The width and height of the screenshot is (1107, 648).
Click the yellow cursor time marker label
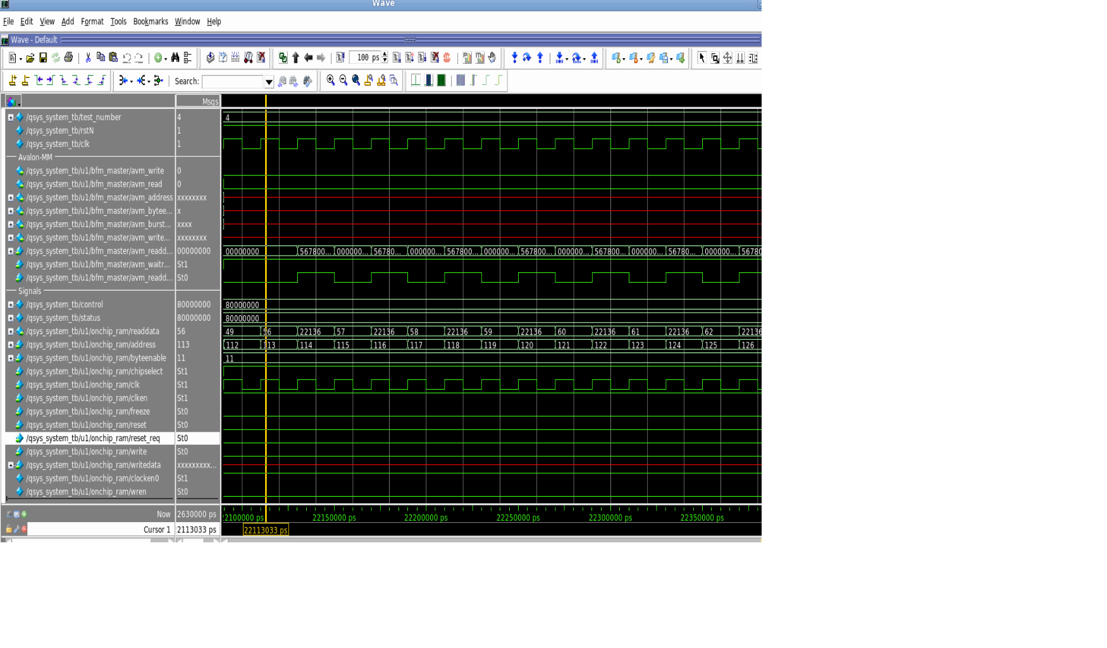point(266,530)
